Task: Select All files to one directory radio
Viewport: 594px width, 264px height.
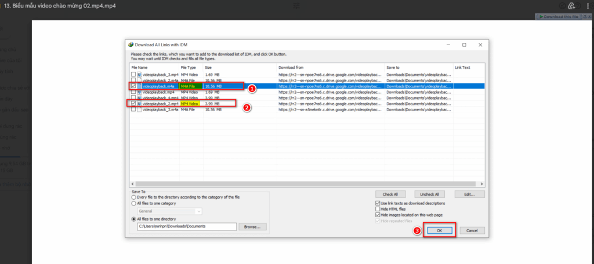Action: coord(134,219)
